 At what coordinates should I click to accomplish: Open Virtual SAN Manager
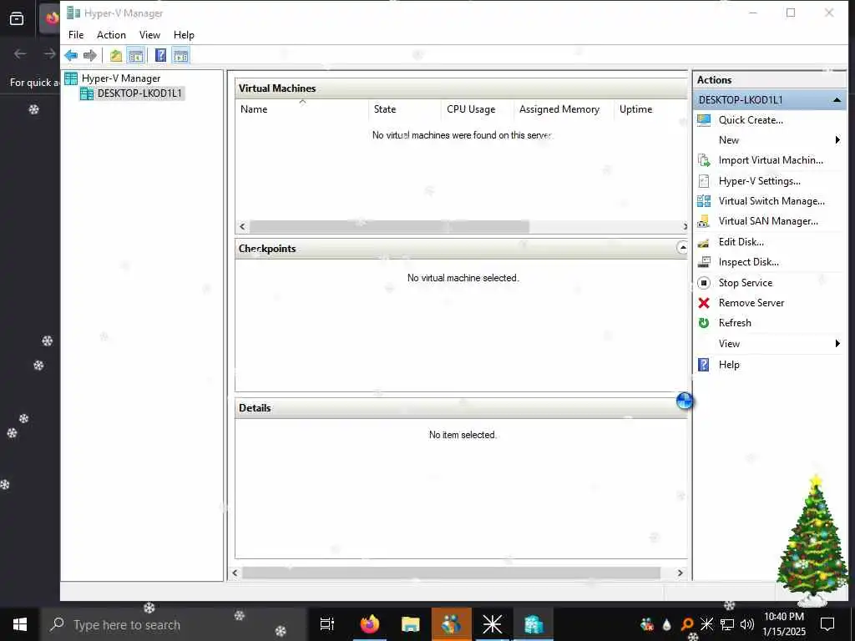tap(769, 221)
